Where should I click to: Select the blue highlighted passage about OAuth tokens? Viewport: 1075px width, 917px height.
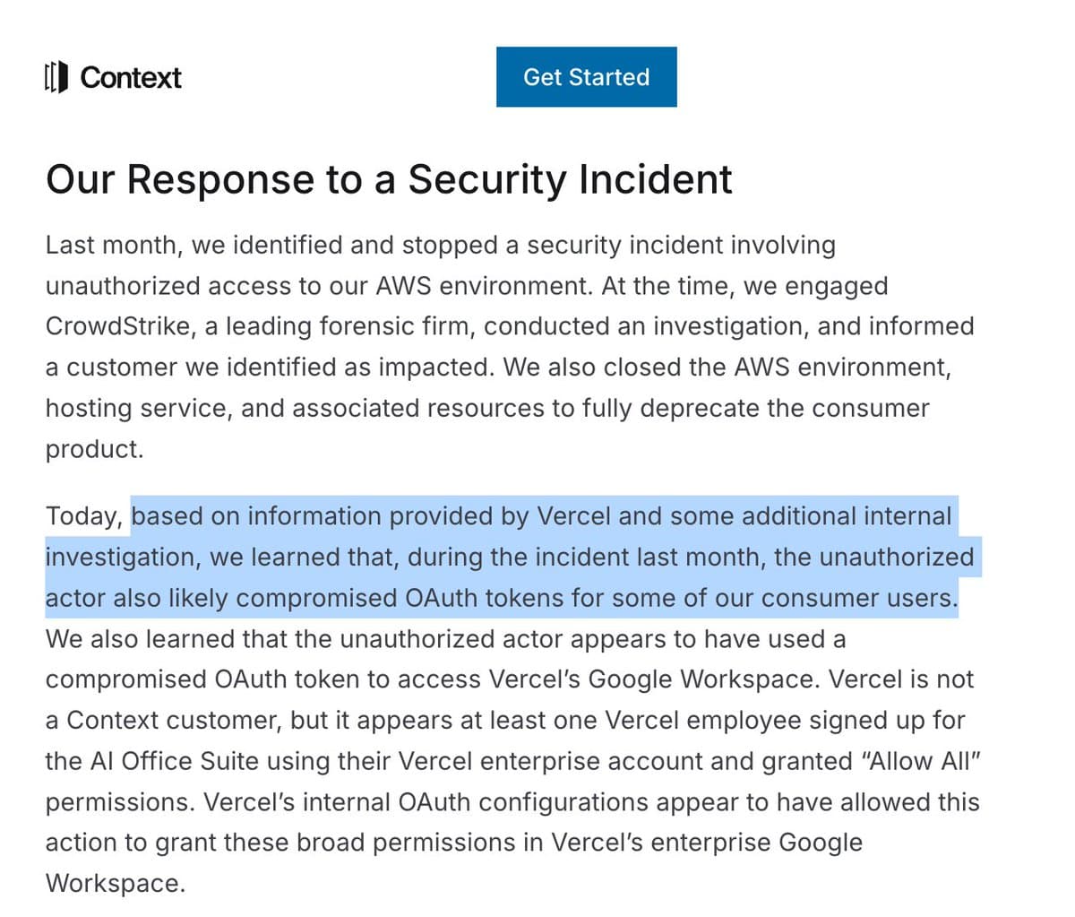point(511,557)
